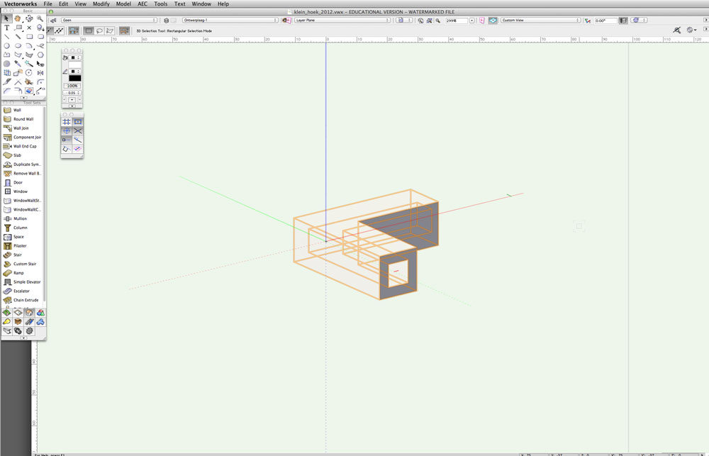Open the pen style dropdown
Image resolution: width=709 pixels, height=456 pixels.
[x=75, y=72]
